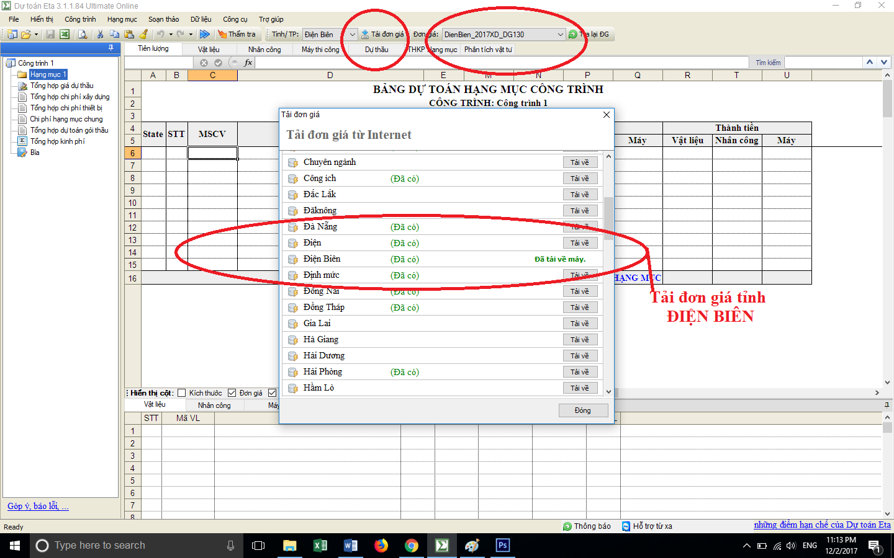Click the blue double-arrow forward icon
Image resolution: width=894 pixels, height=558 pixels.
click(204, 35)
